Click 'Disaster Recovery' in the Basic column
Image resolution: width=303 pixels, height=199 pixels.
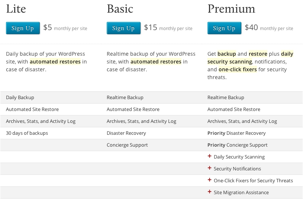tap(126, 133)
